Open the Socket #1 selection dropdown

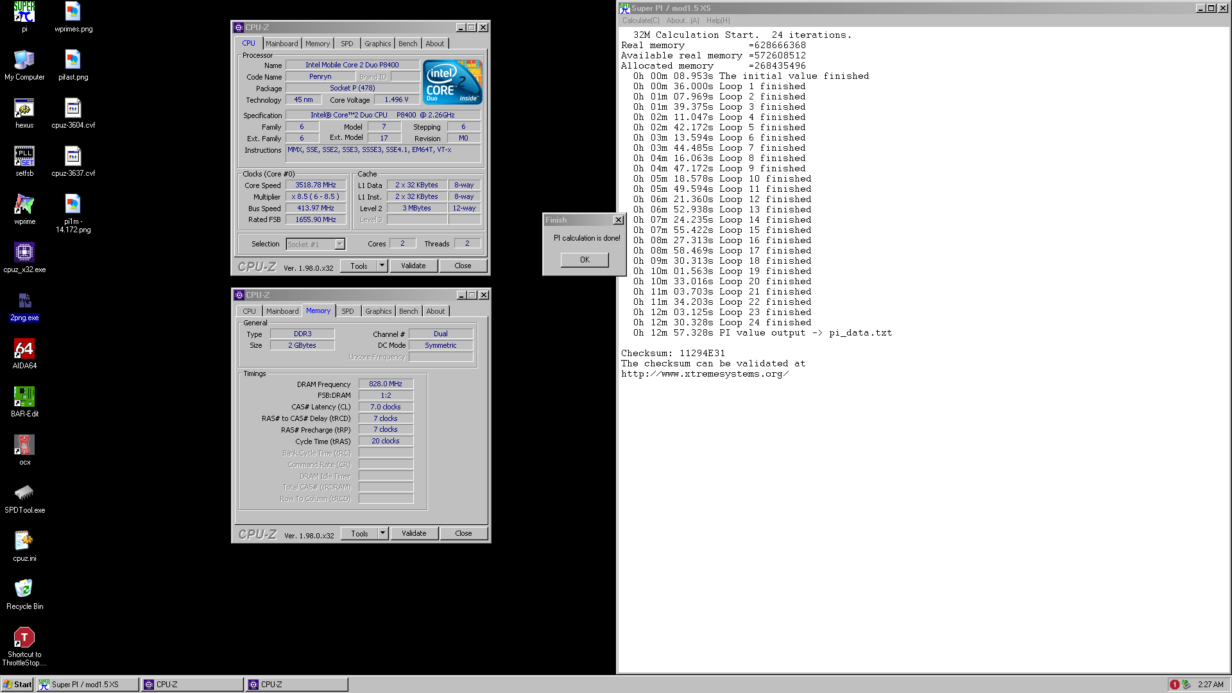click(340, 244)
